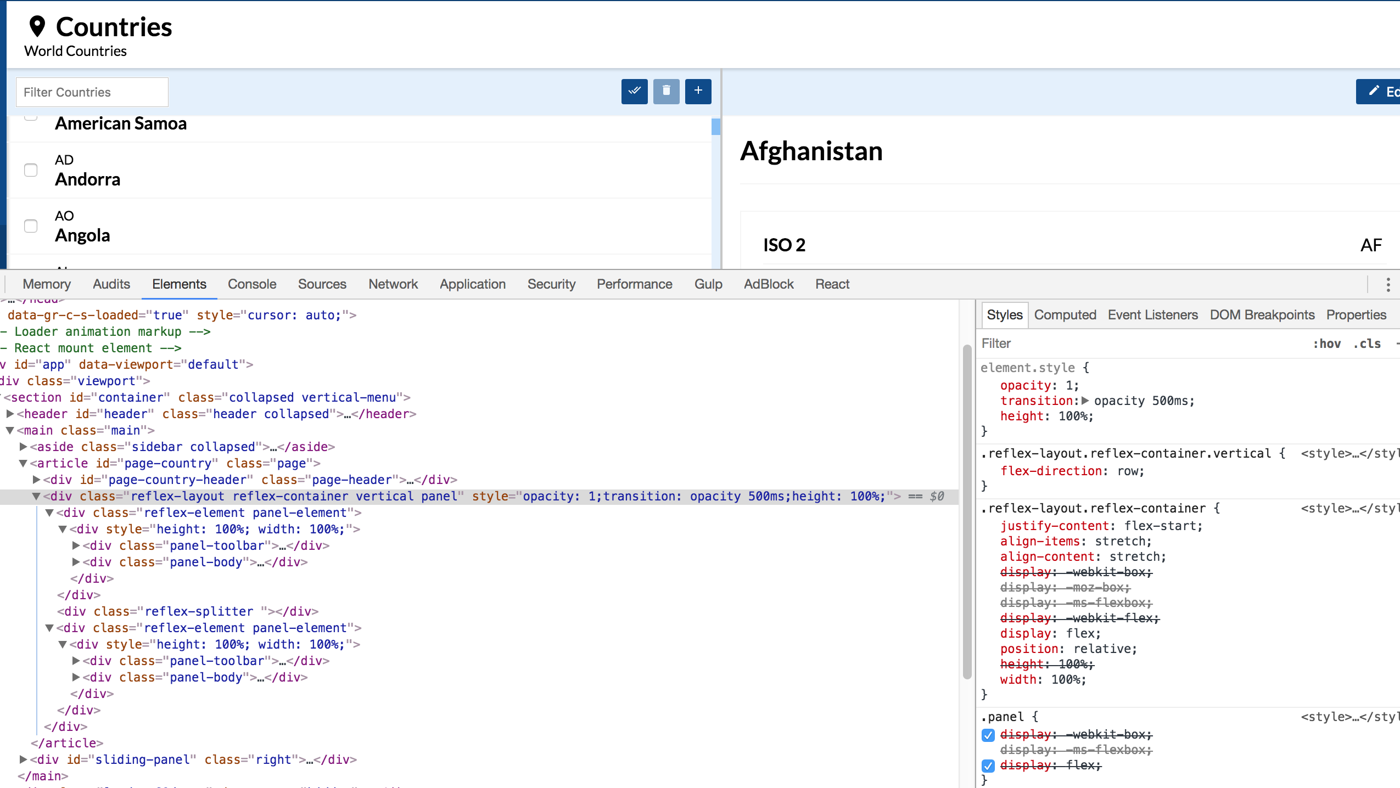
Task: Open the DevTools three-dot menu
Action: [x=1388, y=284]
